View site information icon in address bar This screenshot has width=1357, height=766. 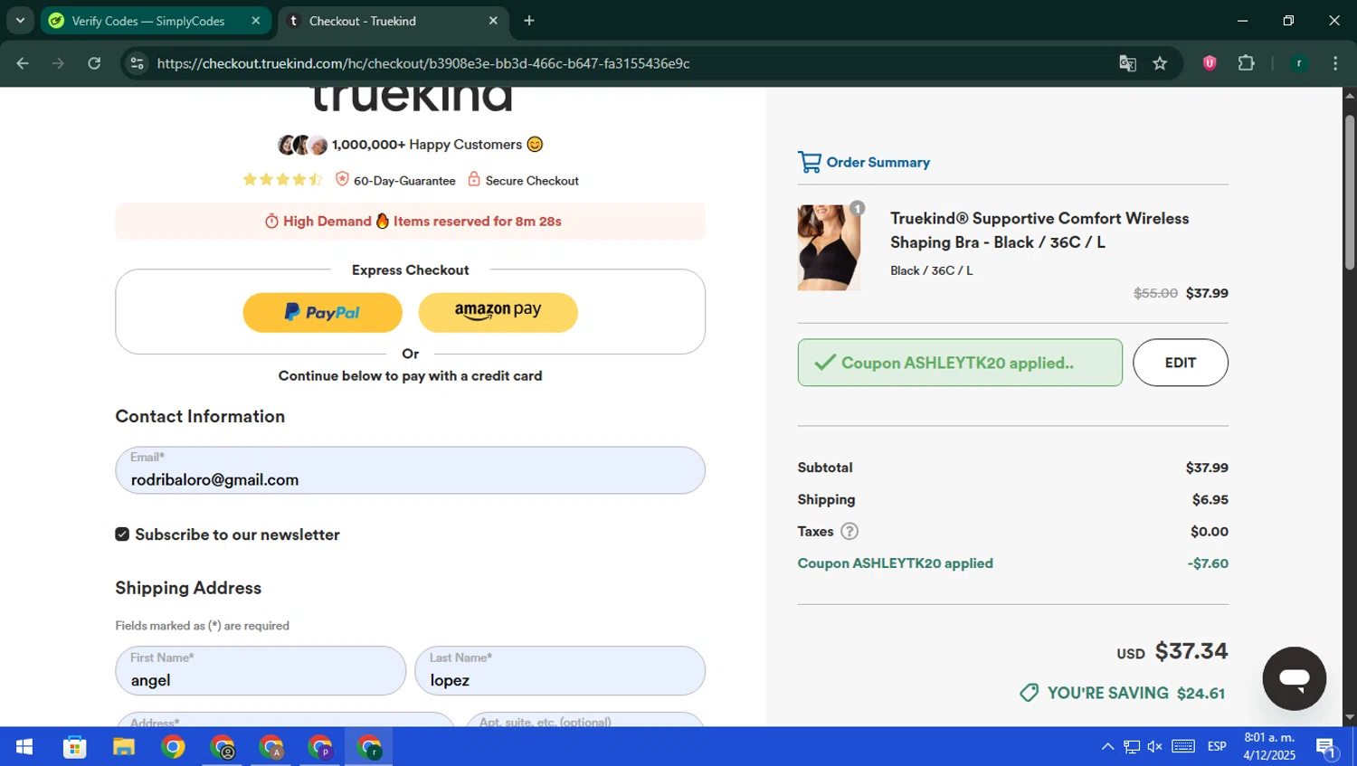coord(138,63)
